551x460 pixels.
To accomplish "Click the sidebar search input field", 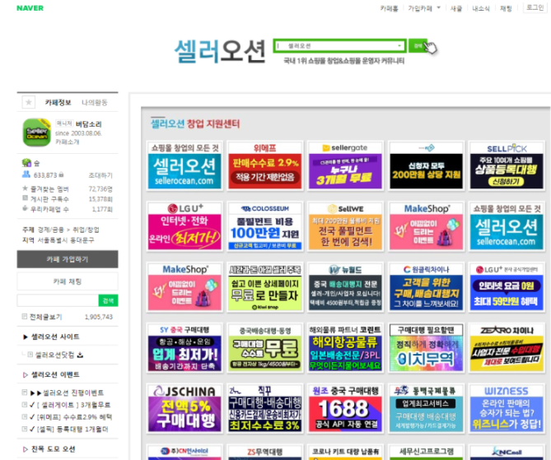I will (58, 300).
